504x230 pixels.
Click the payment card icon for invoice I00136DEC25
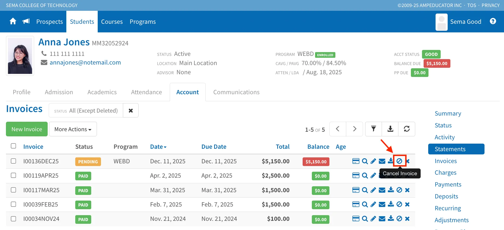pos(356,161)
